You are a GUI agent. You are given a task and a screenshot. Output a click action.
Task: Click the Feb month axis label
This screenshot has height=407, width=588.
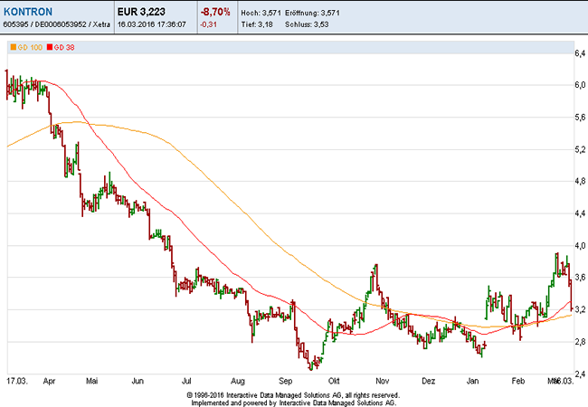[x=518, y=381]
